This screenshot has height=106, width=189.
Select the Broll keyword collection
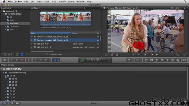point(11,20)
